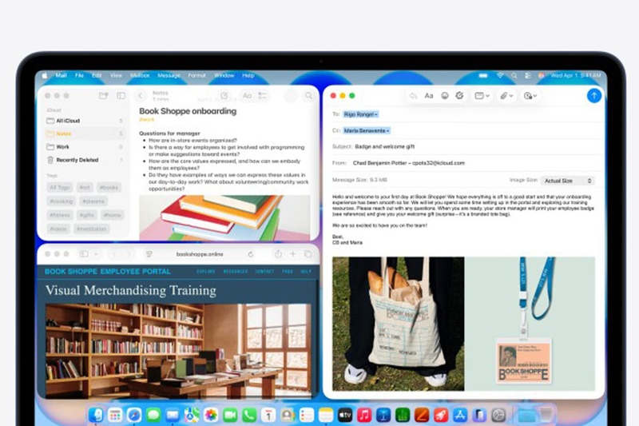Select the #books tag in Notes

pyautogui.click(x=109, y=188)
